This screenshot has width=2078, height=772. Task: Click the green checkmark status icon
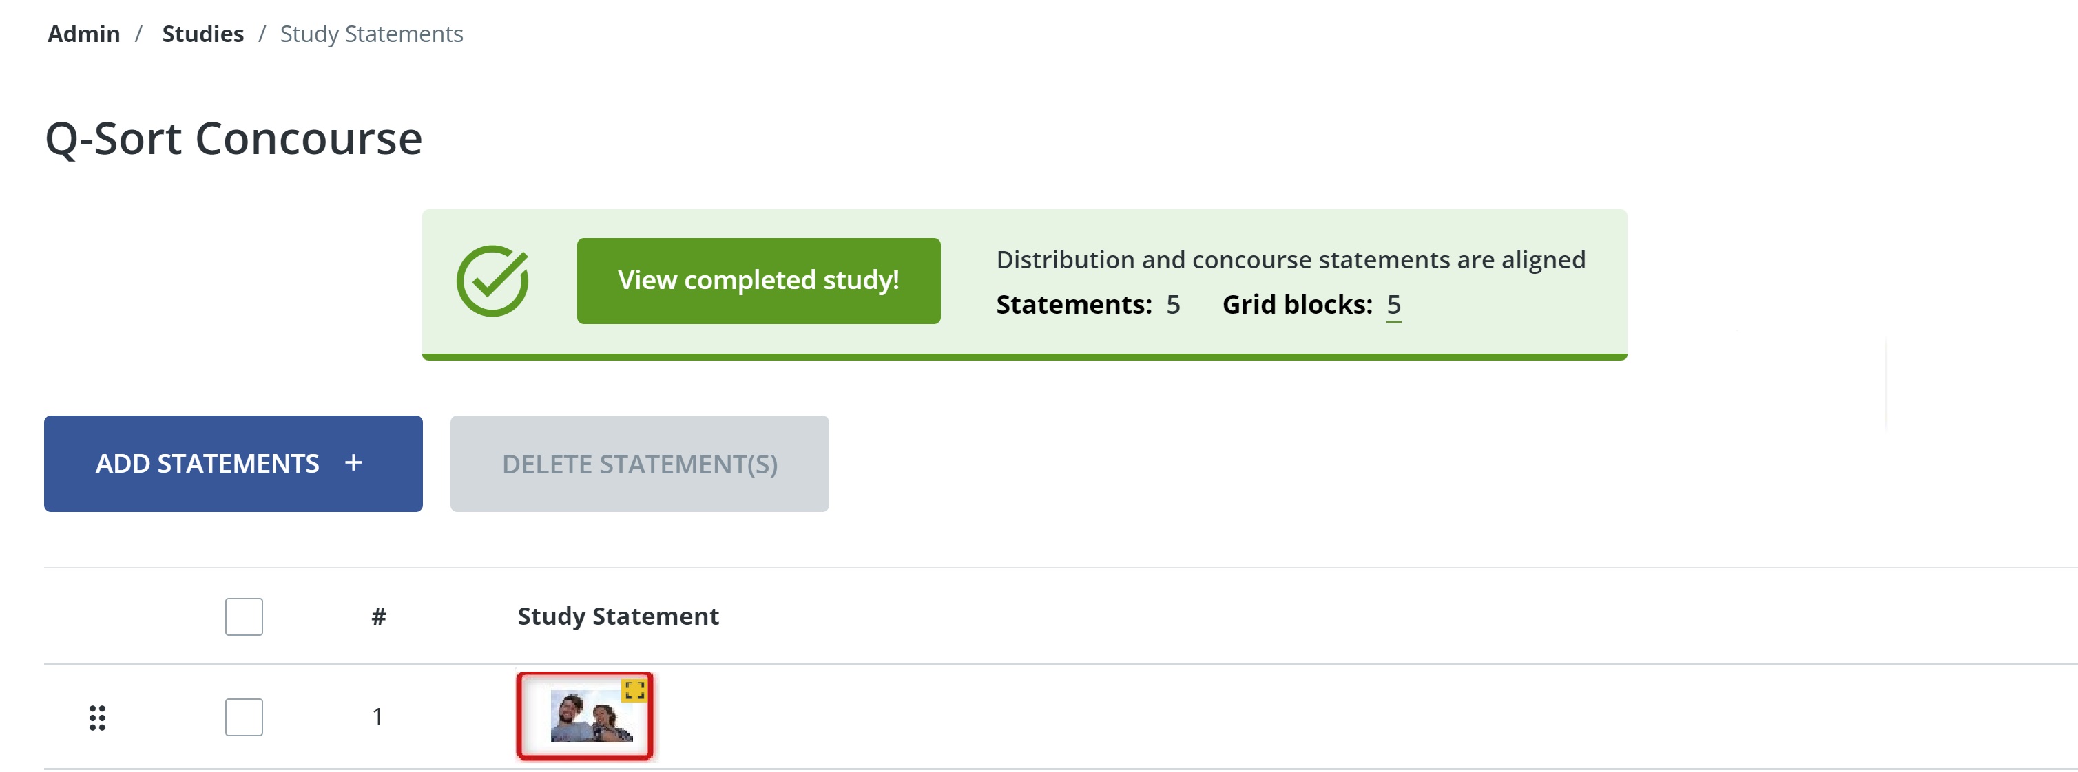coord(492,281)
